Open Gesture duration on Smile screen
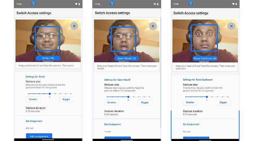Screen dimensions: 254x141 (x=36, y=109)
